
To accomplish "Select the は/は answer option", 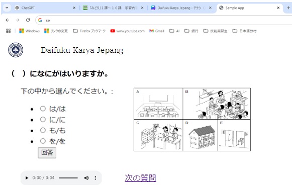I will coord(43,109).
